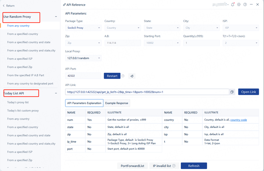Collapse the Today List API section

coord(56,93)
